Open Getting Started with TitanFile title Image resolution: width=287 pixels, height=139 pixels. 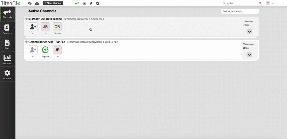point(47,42)
